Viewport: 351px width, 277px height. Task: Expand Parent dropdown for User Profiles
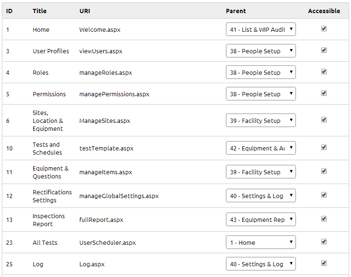point(260,51)
